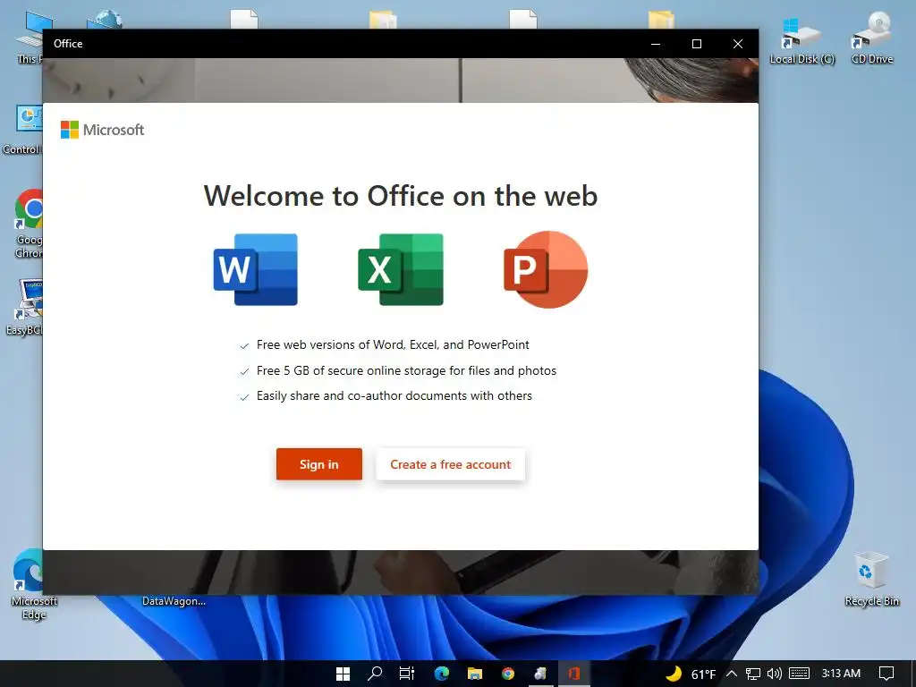Click the Free web versions of Word text
916x687 pixels.
click(x=393, y=344)
